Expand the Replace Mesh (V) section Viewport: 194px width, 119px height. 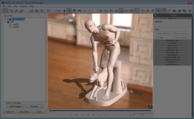(x=172, y=57)
